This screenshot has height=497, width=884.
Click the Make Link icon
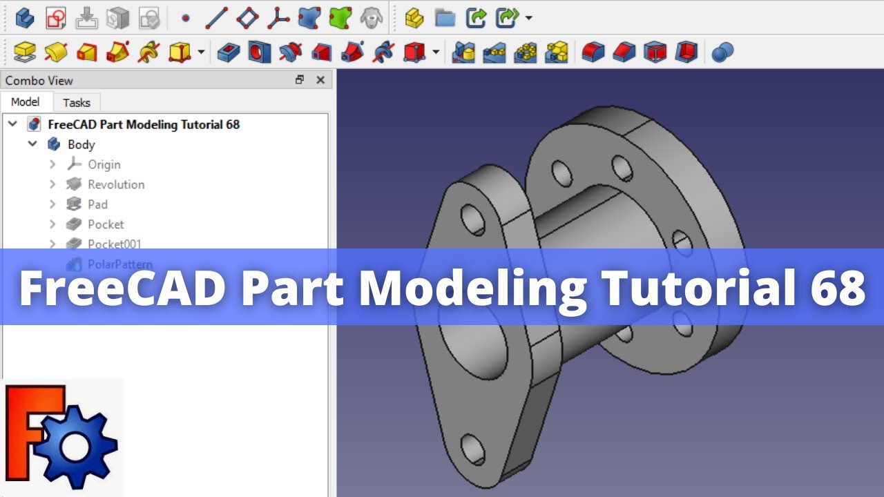(477, 17)
